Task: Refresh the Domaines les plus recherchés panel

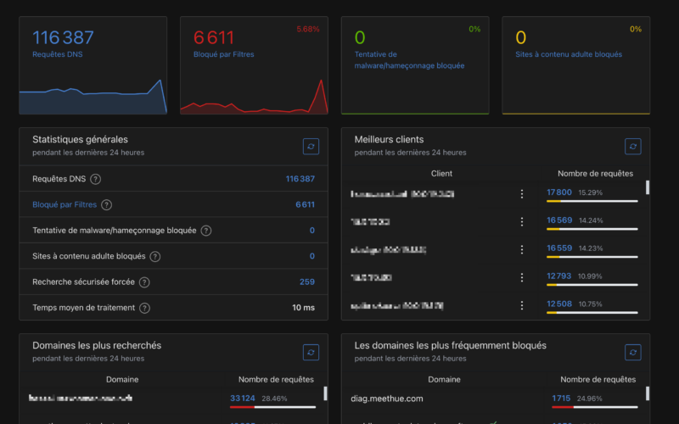Action: (311, 352)
